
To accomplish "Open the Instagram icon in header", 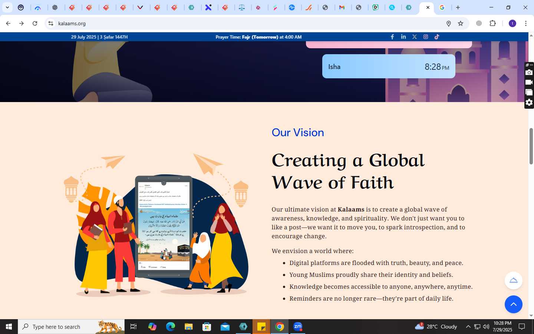I will 426,37.
